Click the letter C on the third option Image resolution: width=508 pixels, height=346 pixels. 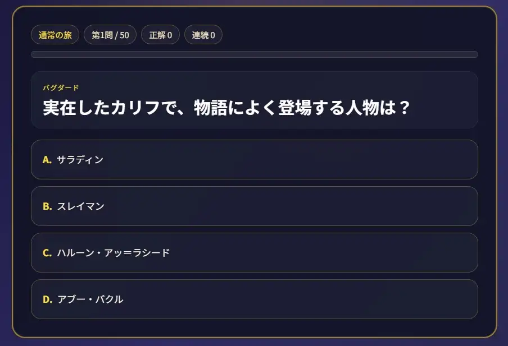46,253
